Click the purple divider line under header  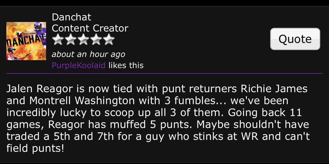pos(164,73)
